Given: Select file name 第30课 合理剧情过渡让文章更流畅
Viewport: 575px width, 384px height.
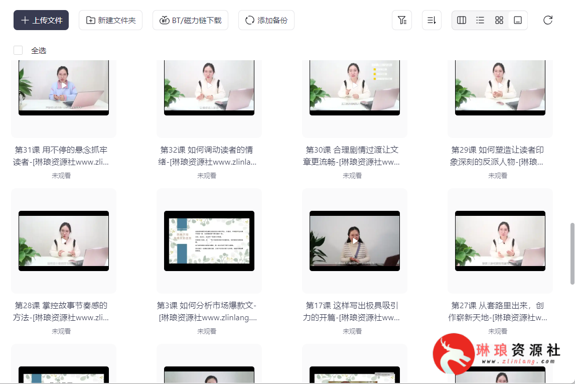Looking at the screenshot, I should point(352,156).
